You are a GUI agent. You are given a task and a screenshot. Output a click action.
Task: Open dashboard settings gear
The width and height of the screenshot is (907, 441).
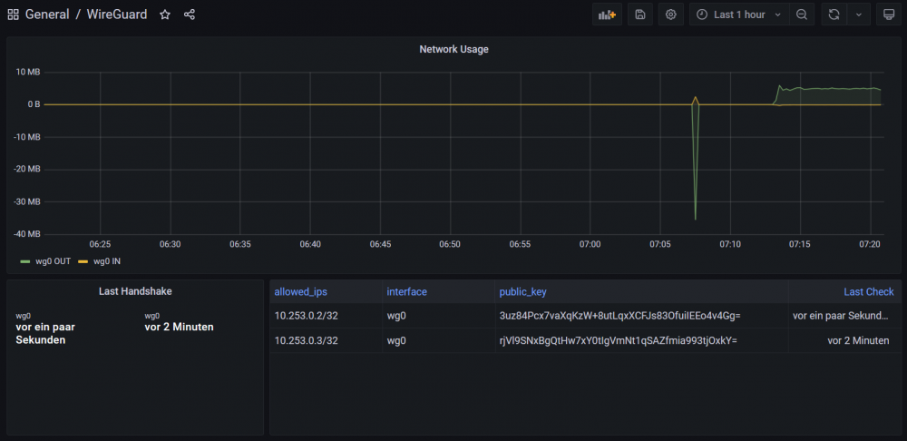(x=670, y=15)
